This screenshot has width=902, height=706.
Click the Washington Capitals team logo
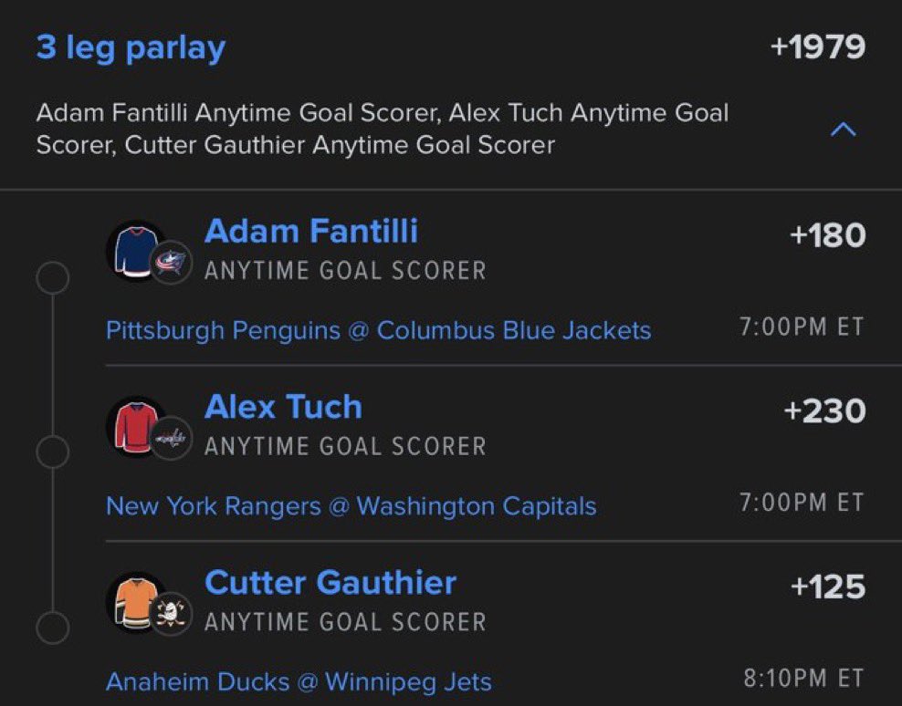pyautogui.click(x=171, y=439)
